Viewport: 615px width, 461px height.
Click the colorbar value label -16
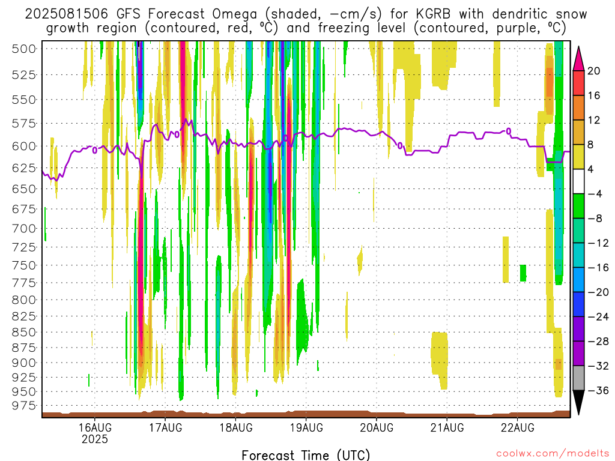pyautogui.click(x=598, y=267)
